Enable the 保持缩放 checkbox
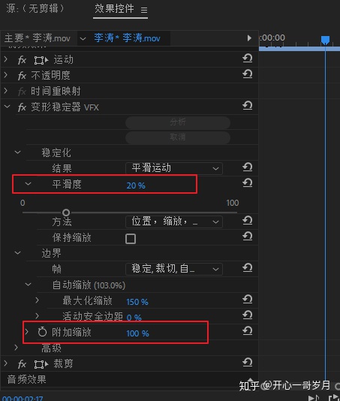 click(131, 239)
